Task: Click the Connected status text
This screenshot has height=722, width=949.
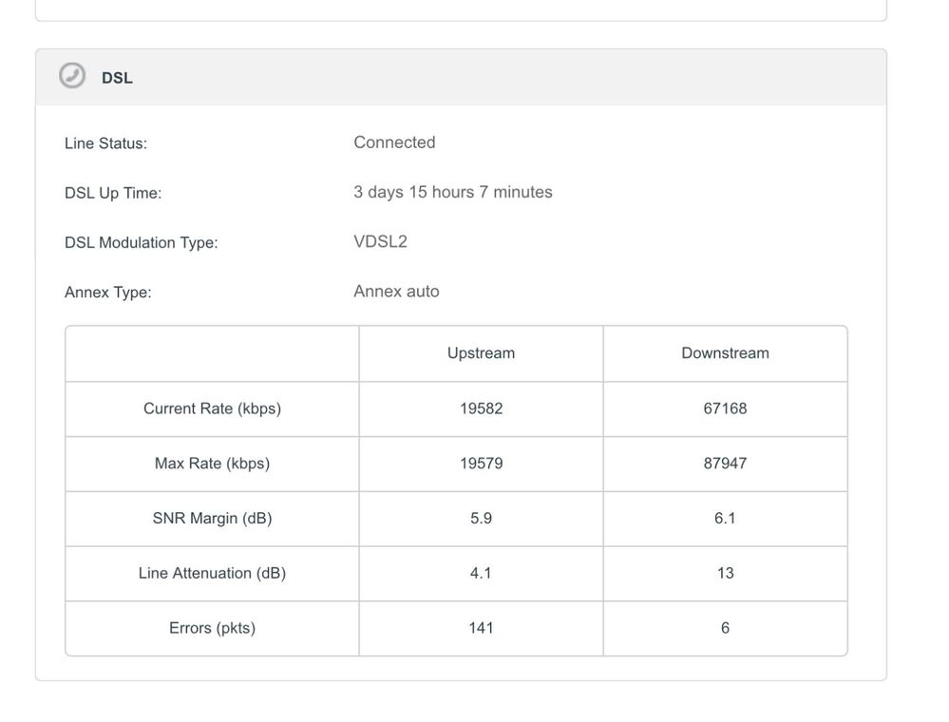Action: (394, 142)
